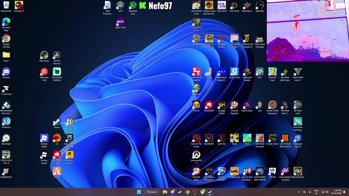This screenshot has width=349, height=196.
Task: Open the Recycle Bin
Action: click(6, 7)
